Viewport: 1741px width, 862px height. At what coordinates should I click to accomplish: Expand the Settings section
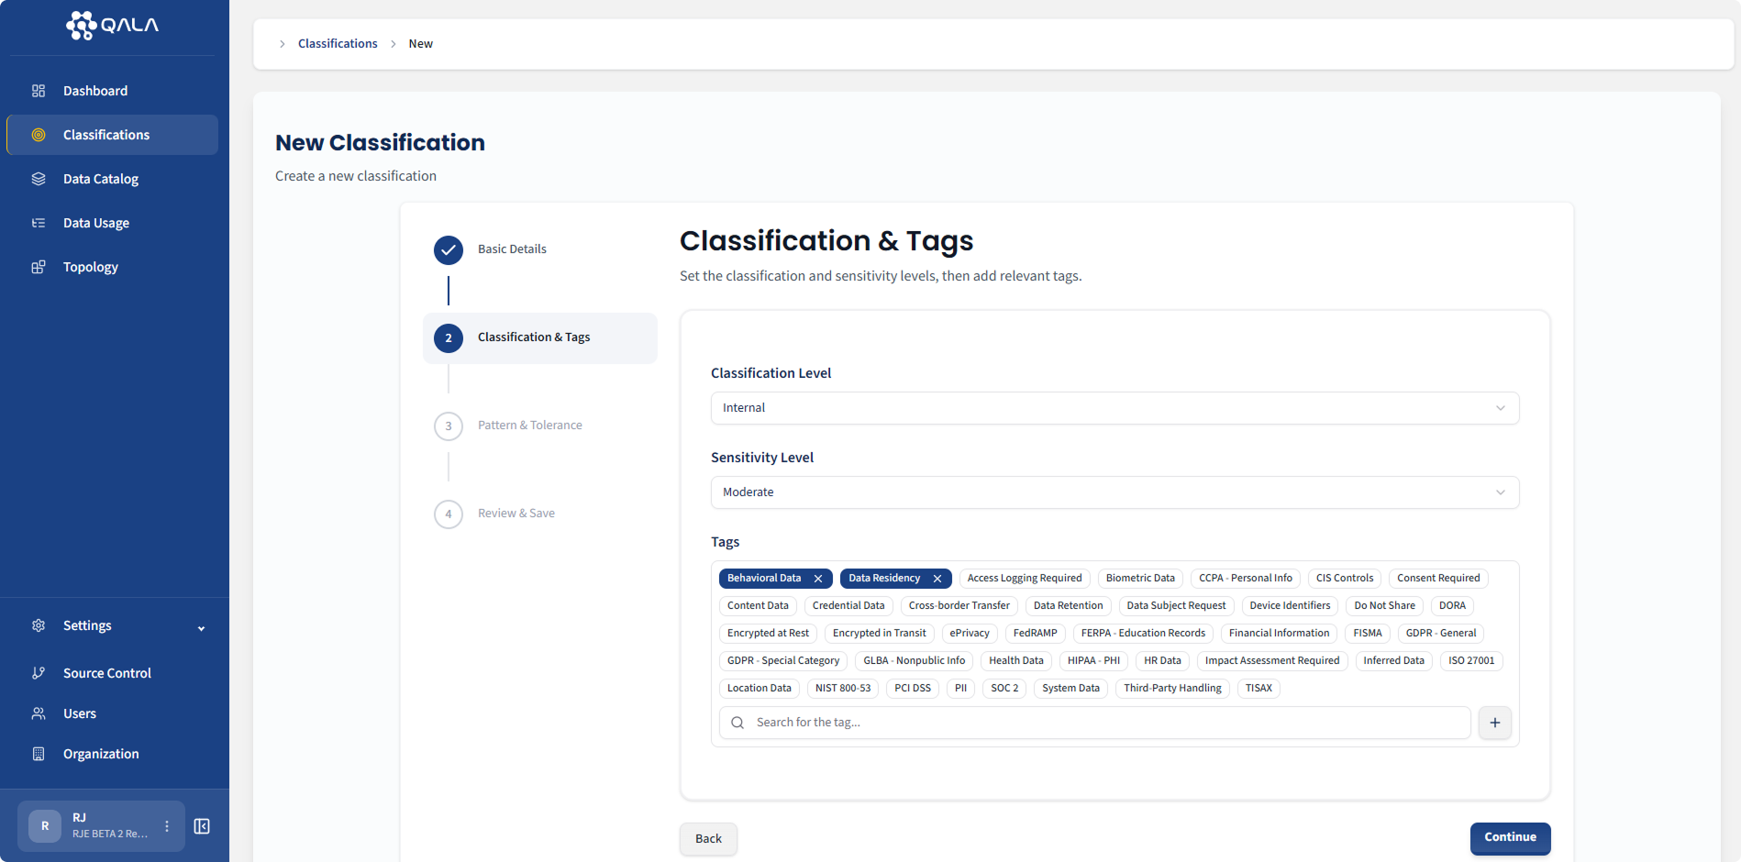(87, 625)
